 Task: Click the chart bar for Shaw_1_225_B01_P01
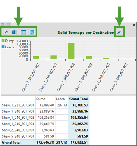pyautogui.click(x=36, y=57)
